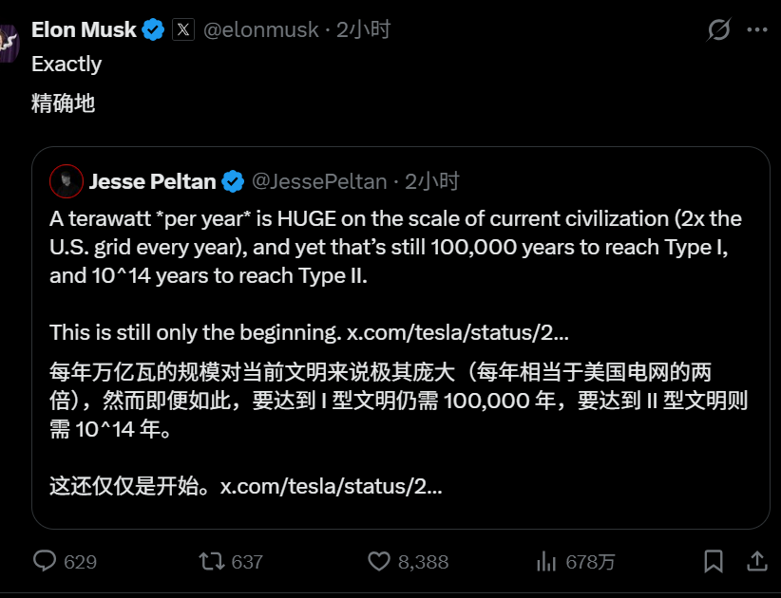This screenshot has height=598, width=781.
Task: Ask Grok about this post
Action: point(718,28)
